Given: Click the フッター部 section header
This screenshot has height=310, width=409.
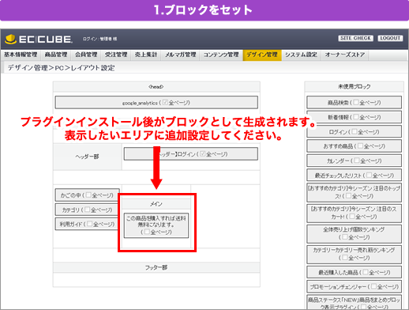Looking at the screenshot, I should [156, 267].
